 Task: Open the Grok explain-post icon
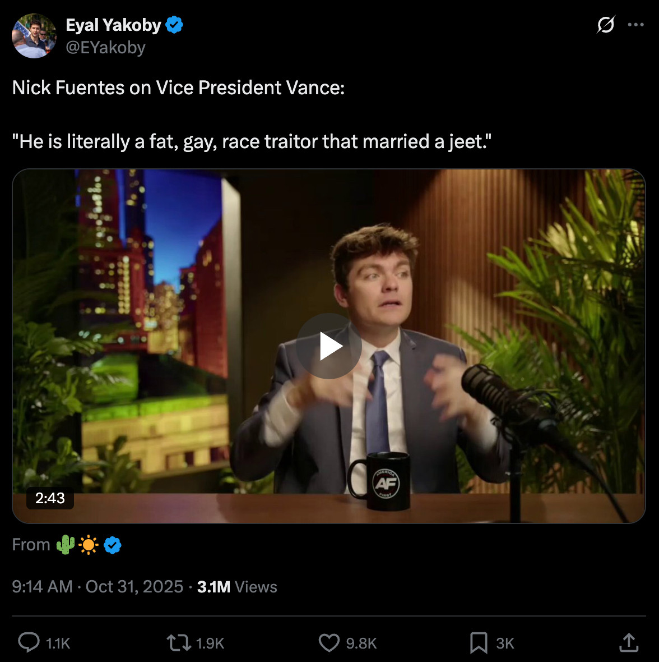click(x=606, y=25)
